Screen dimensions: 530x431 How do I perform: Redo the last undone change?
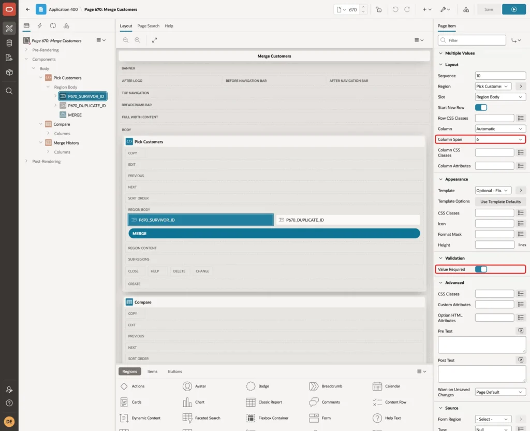point(407,9)
